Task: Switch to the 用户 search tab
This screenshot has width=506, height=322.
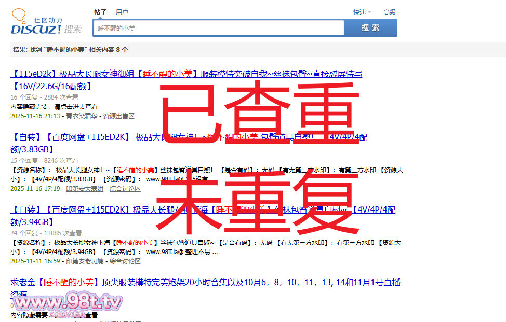Action: pos(122,12)
